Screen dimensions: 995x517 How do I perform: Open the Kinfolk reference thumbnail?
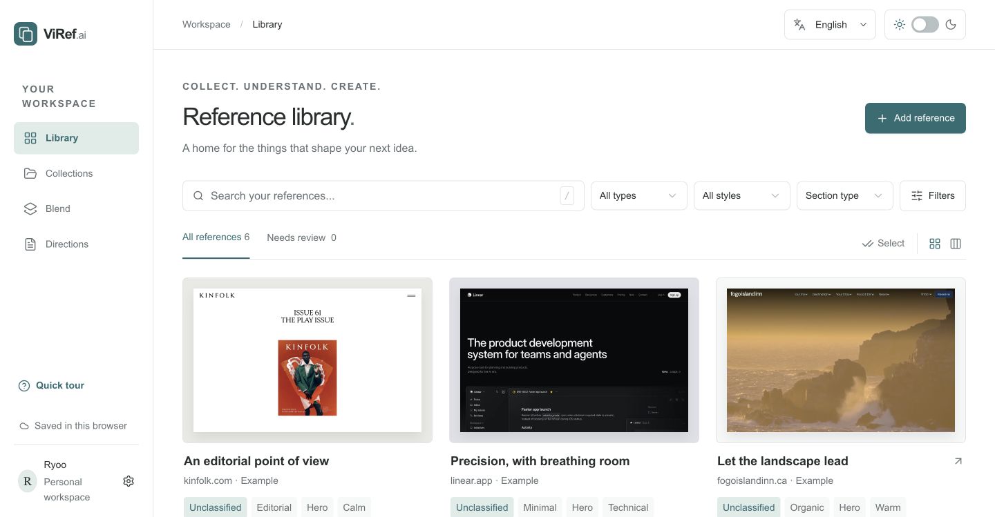[307, 360]
